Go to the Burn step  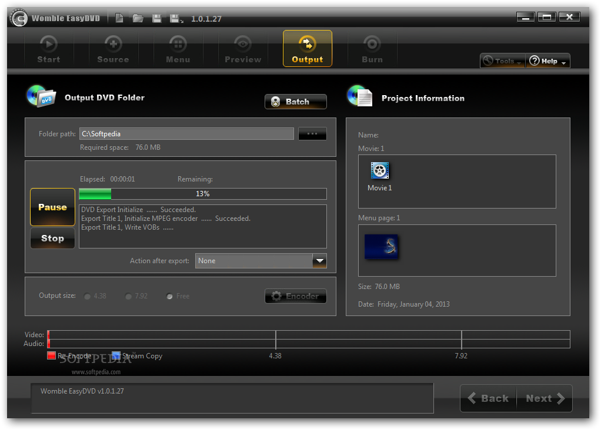point(372,49)
